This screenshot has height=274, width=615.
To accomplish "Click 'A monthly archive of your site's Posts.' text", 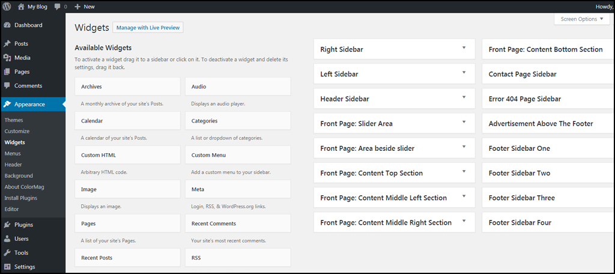I will [122, 104].
